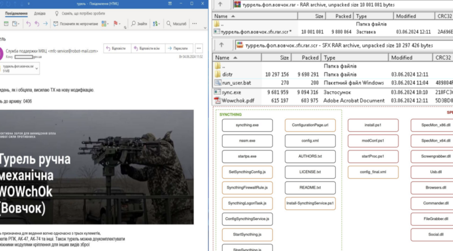
Task: Collapse the ribbon with the chevron
Action: [x=205, y=28]
